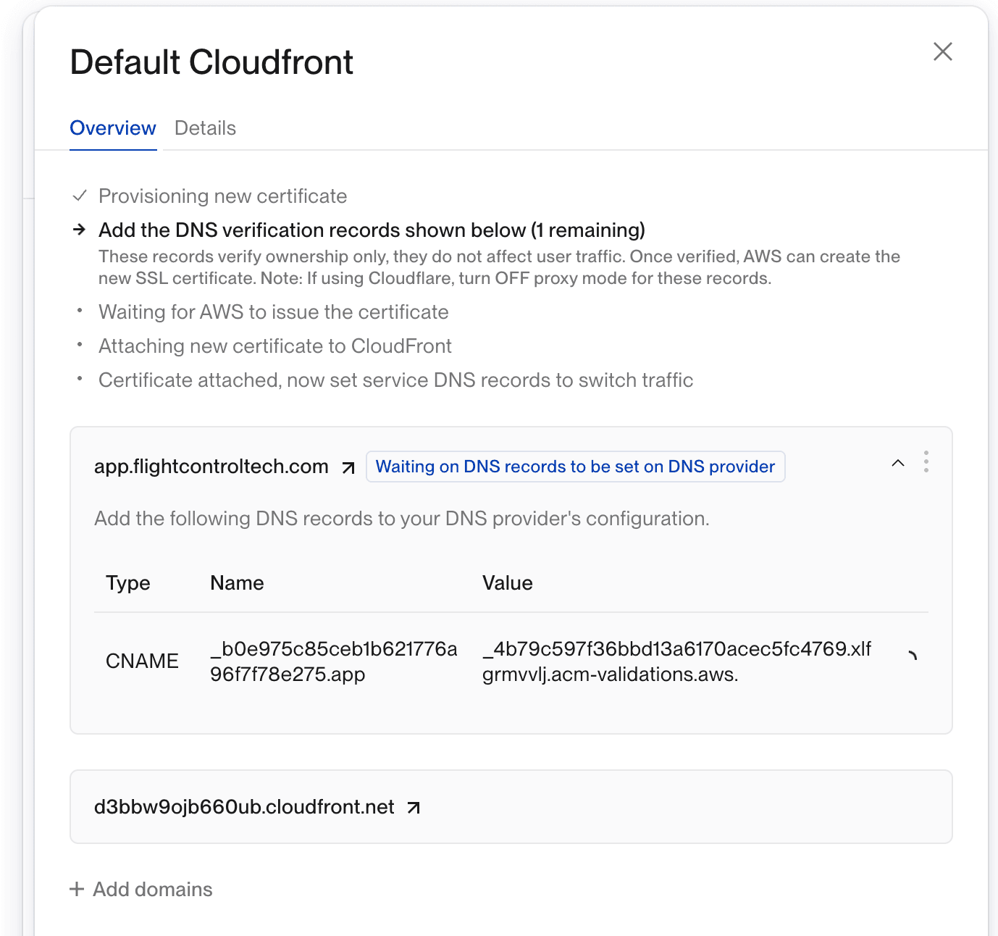Click checkmark icon beside Provisioning new certificate
Image resolution: width=998 pixels, height=936 pixels.
80,196
